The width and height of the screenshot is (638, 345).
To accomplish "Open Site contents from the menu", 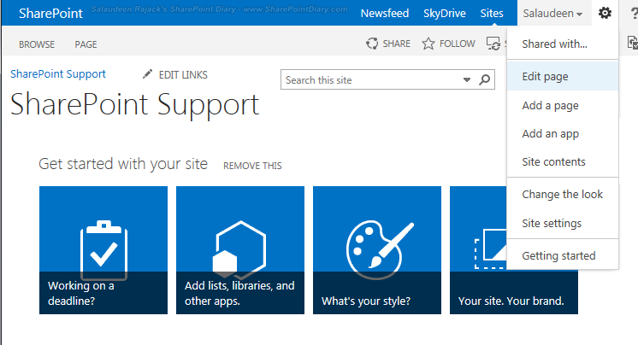I will pos(553,161).
